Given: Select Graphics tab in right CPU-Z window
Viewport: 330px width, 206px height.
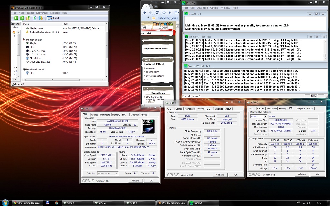Looking at the screenshot, I should (x=301, y=108).
